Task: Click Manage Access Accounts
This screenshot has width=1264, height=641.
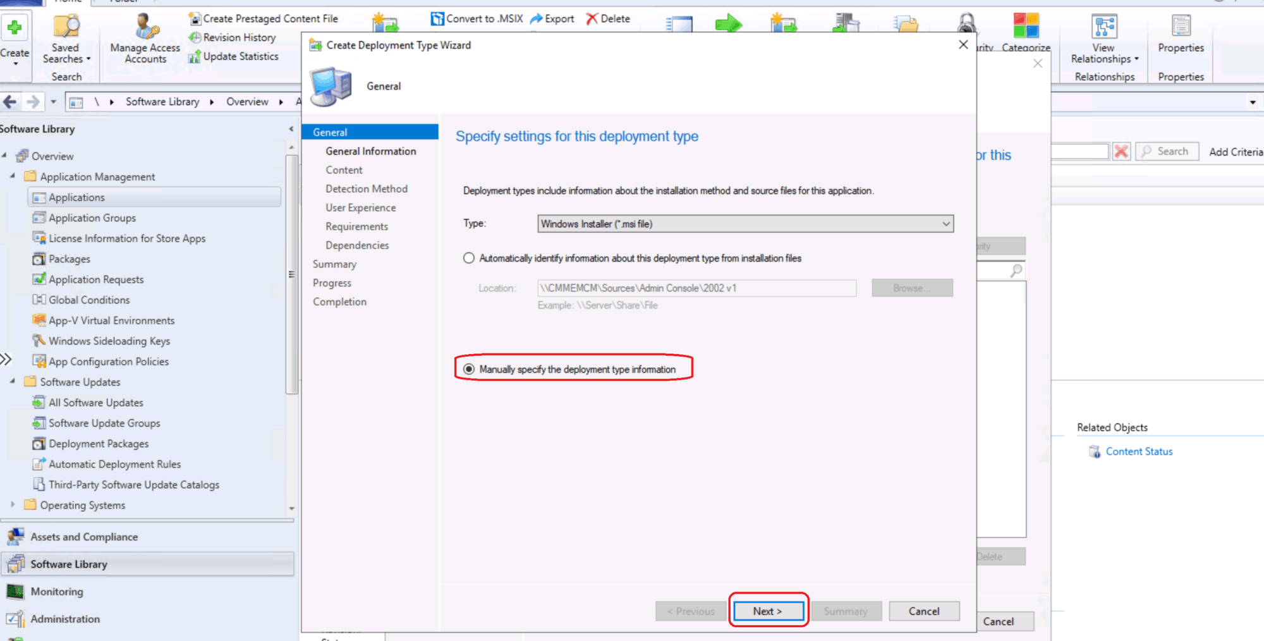Action: (143, 44)
